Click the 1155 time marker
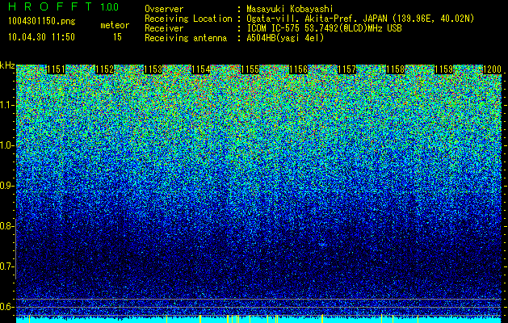The image size is (508, 323). [x=250, y=69]
